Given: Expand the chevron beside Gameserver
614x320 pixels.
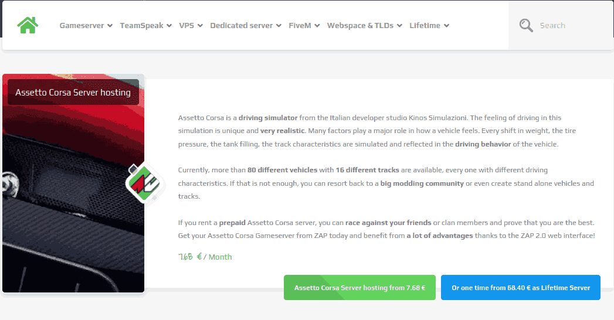Looking at the screenshot, I should [x=110, y=26].
